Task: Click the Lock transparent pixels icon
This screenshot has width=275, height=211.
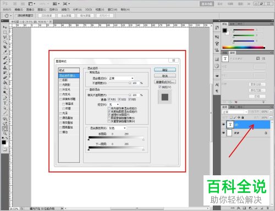Action: 231,118
